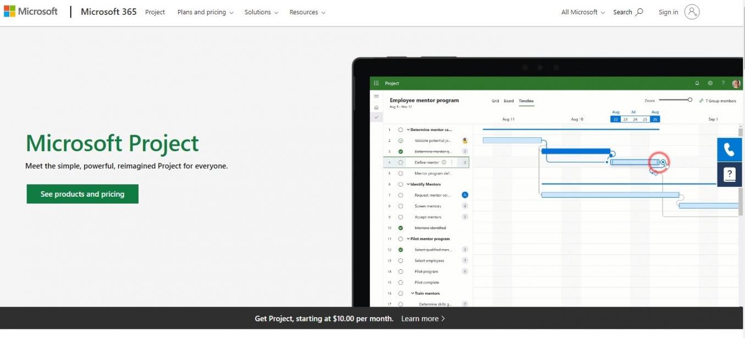Open app launcher waffle in Project preview
The image size is (745, 338).
tap(377, 83)
